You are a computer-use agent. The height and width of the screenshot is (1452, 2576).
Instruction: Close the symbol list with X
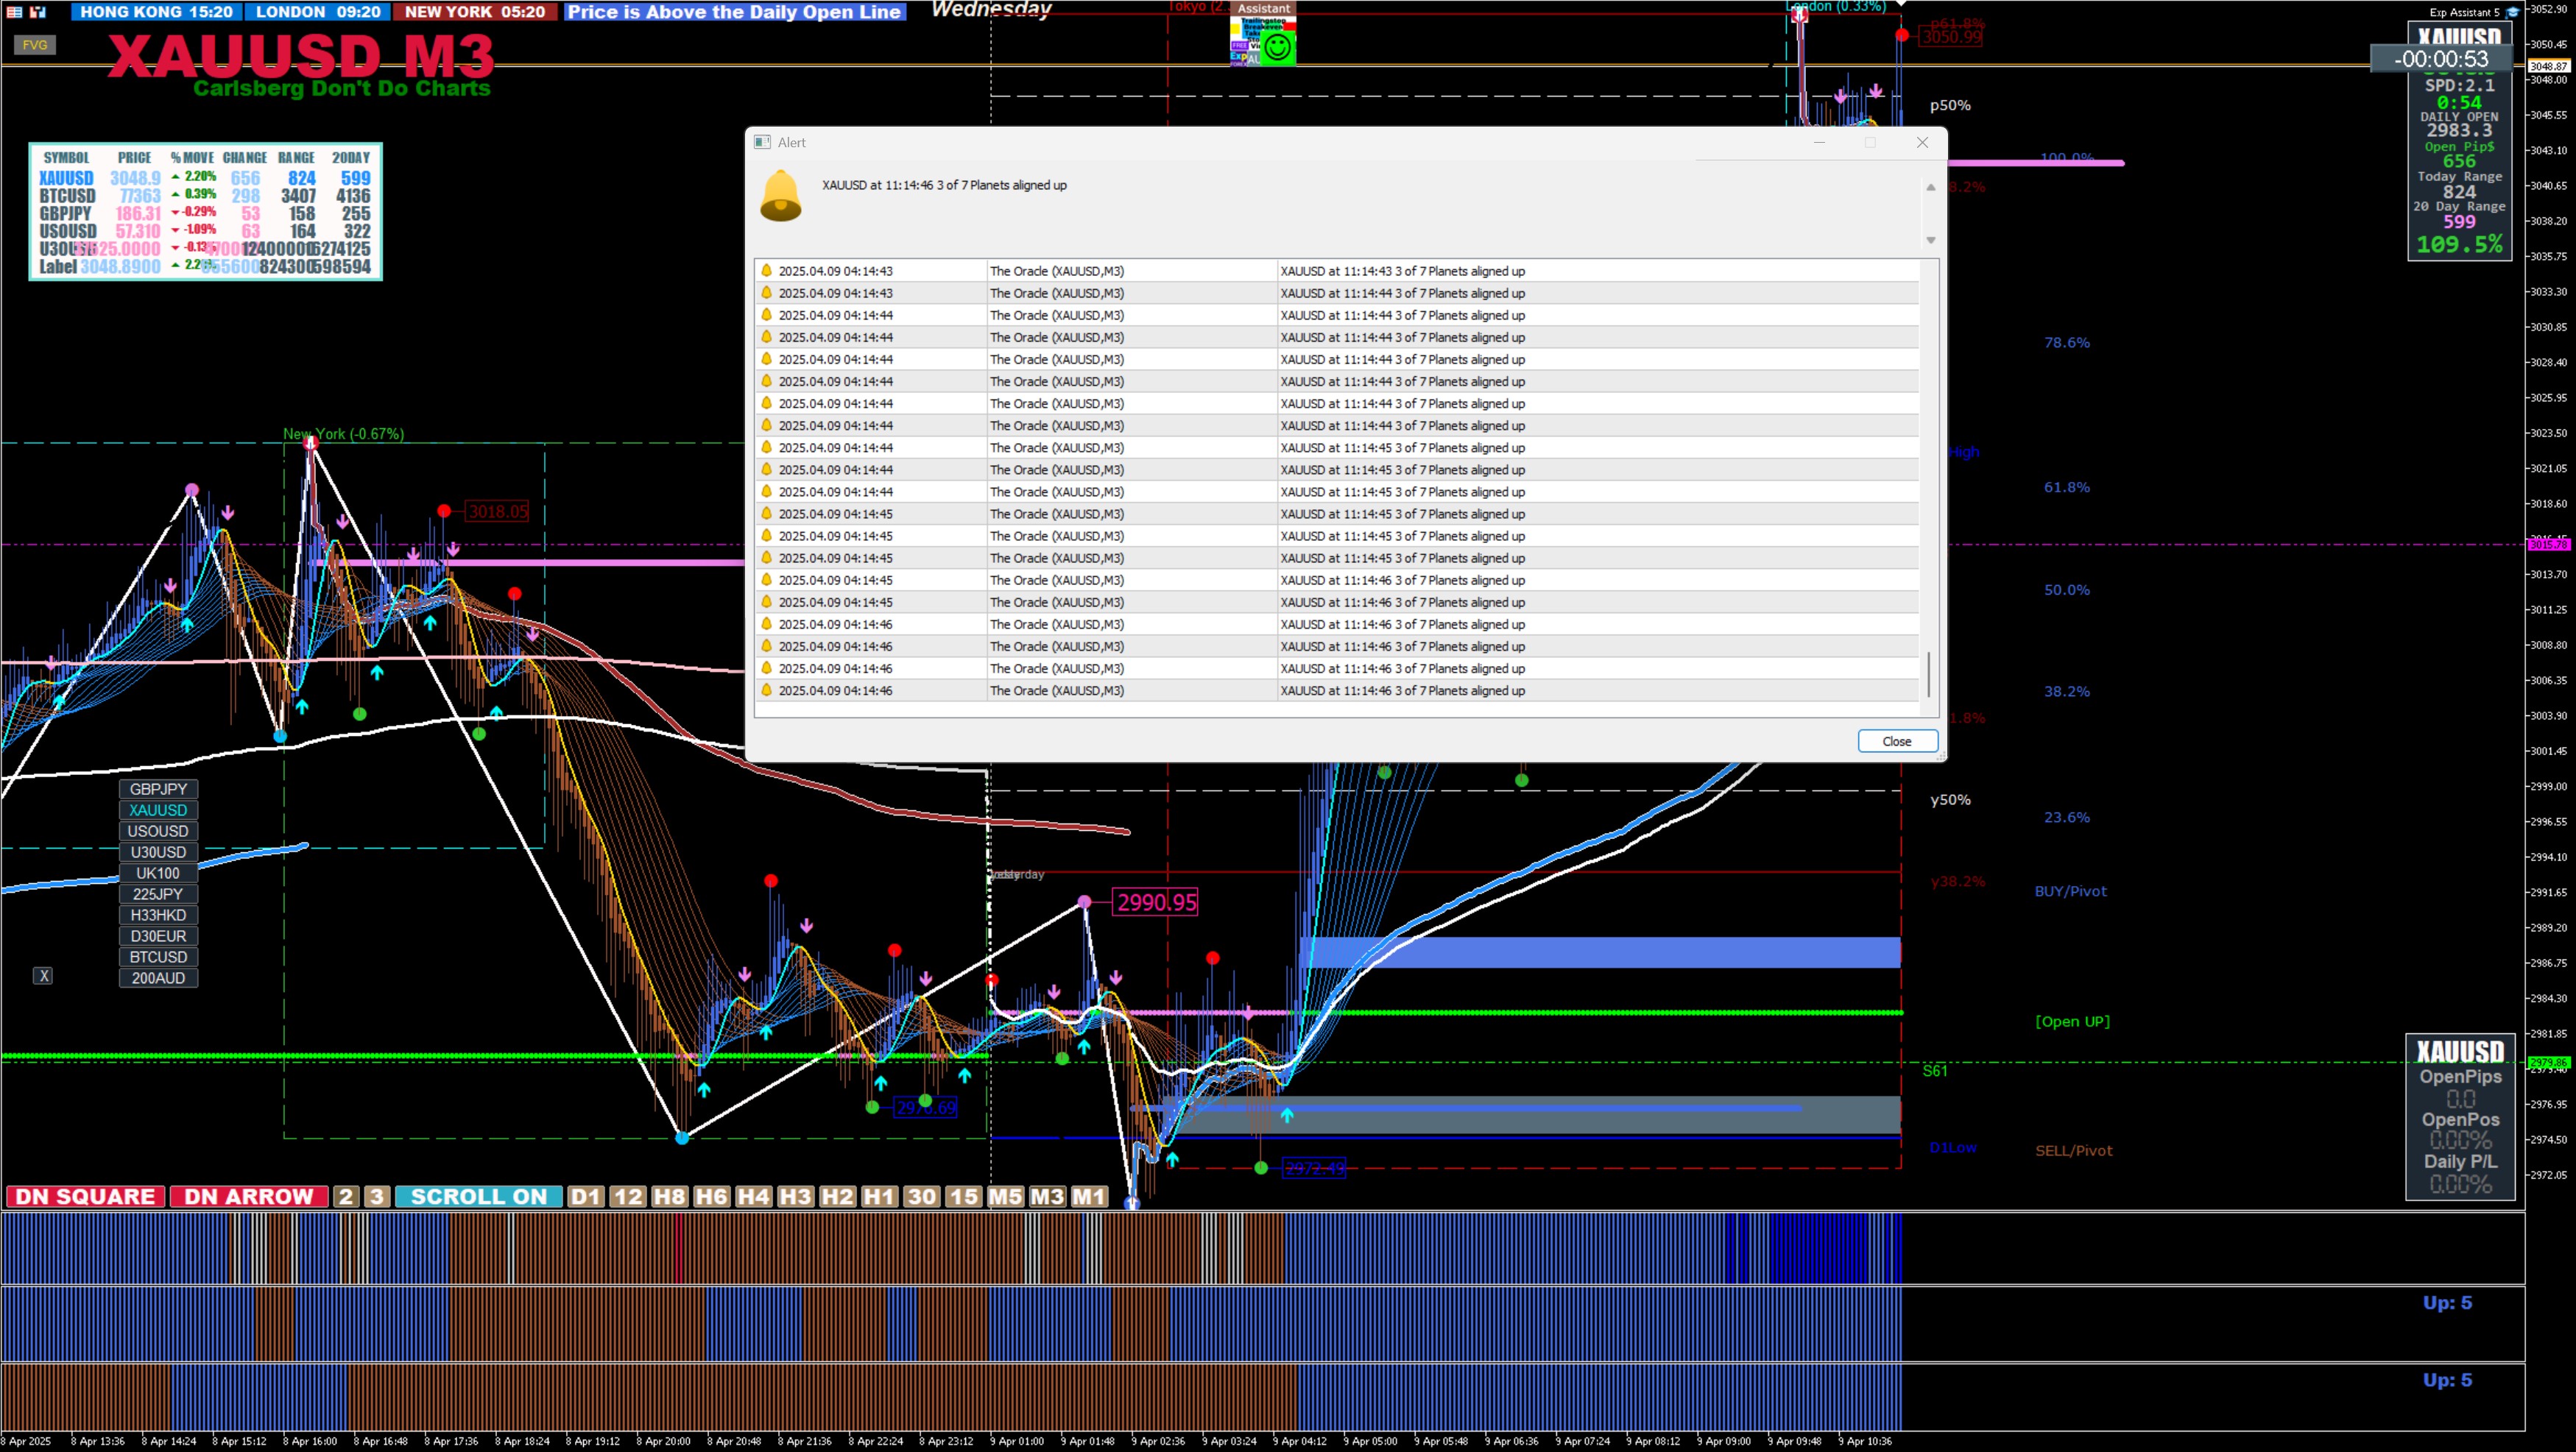(x=43, y=977)
